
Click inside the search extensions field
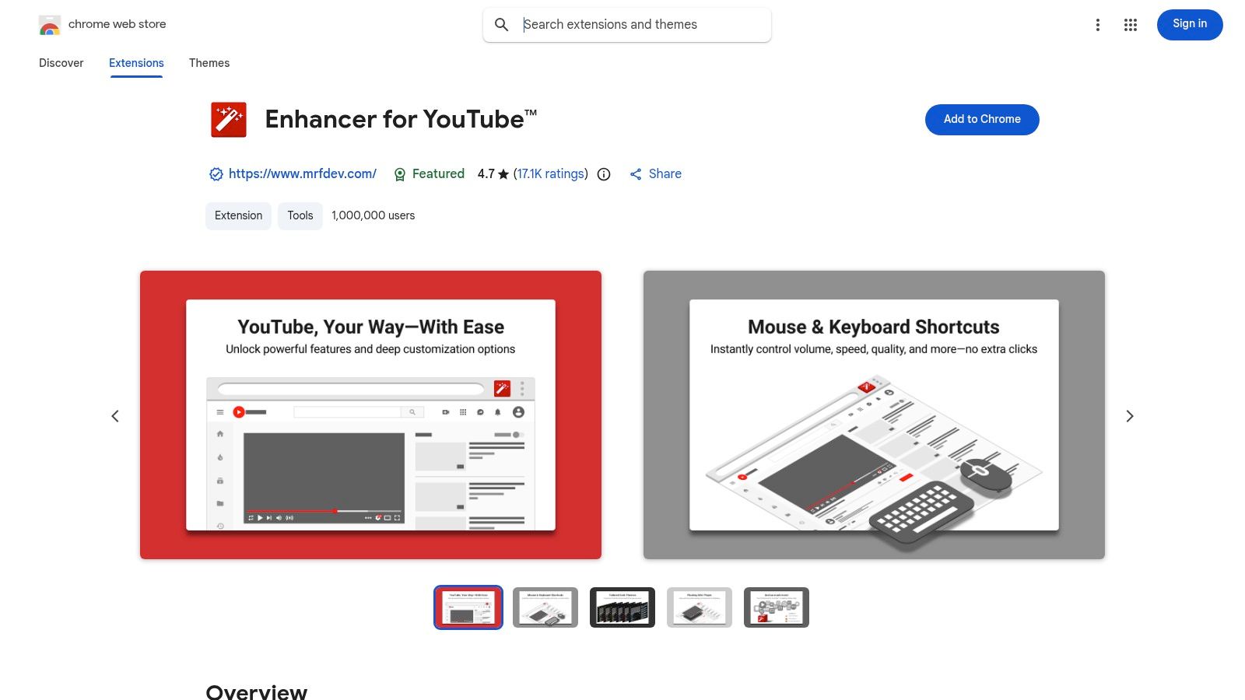click(x=638, y=24)
